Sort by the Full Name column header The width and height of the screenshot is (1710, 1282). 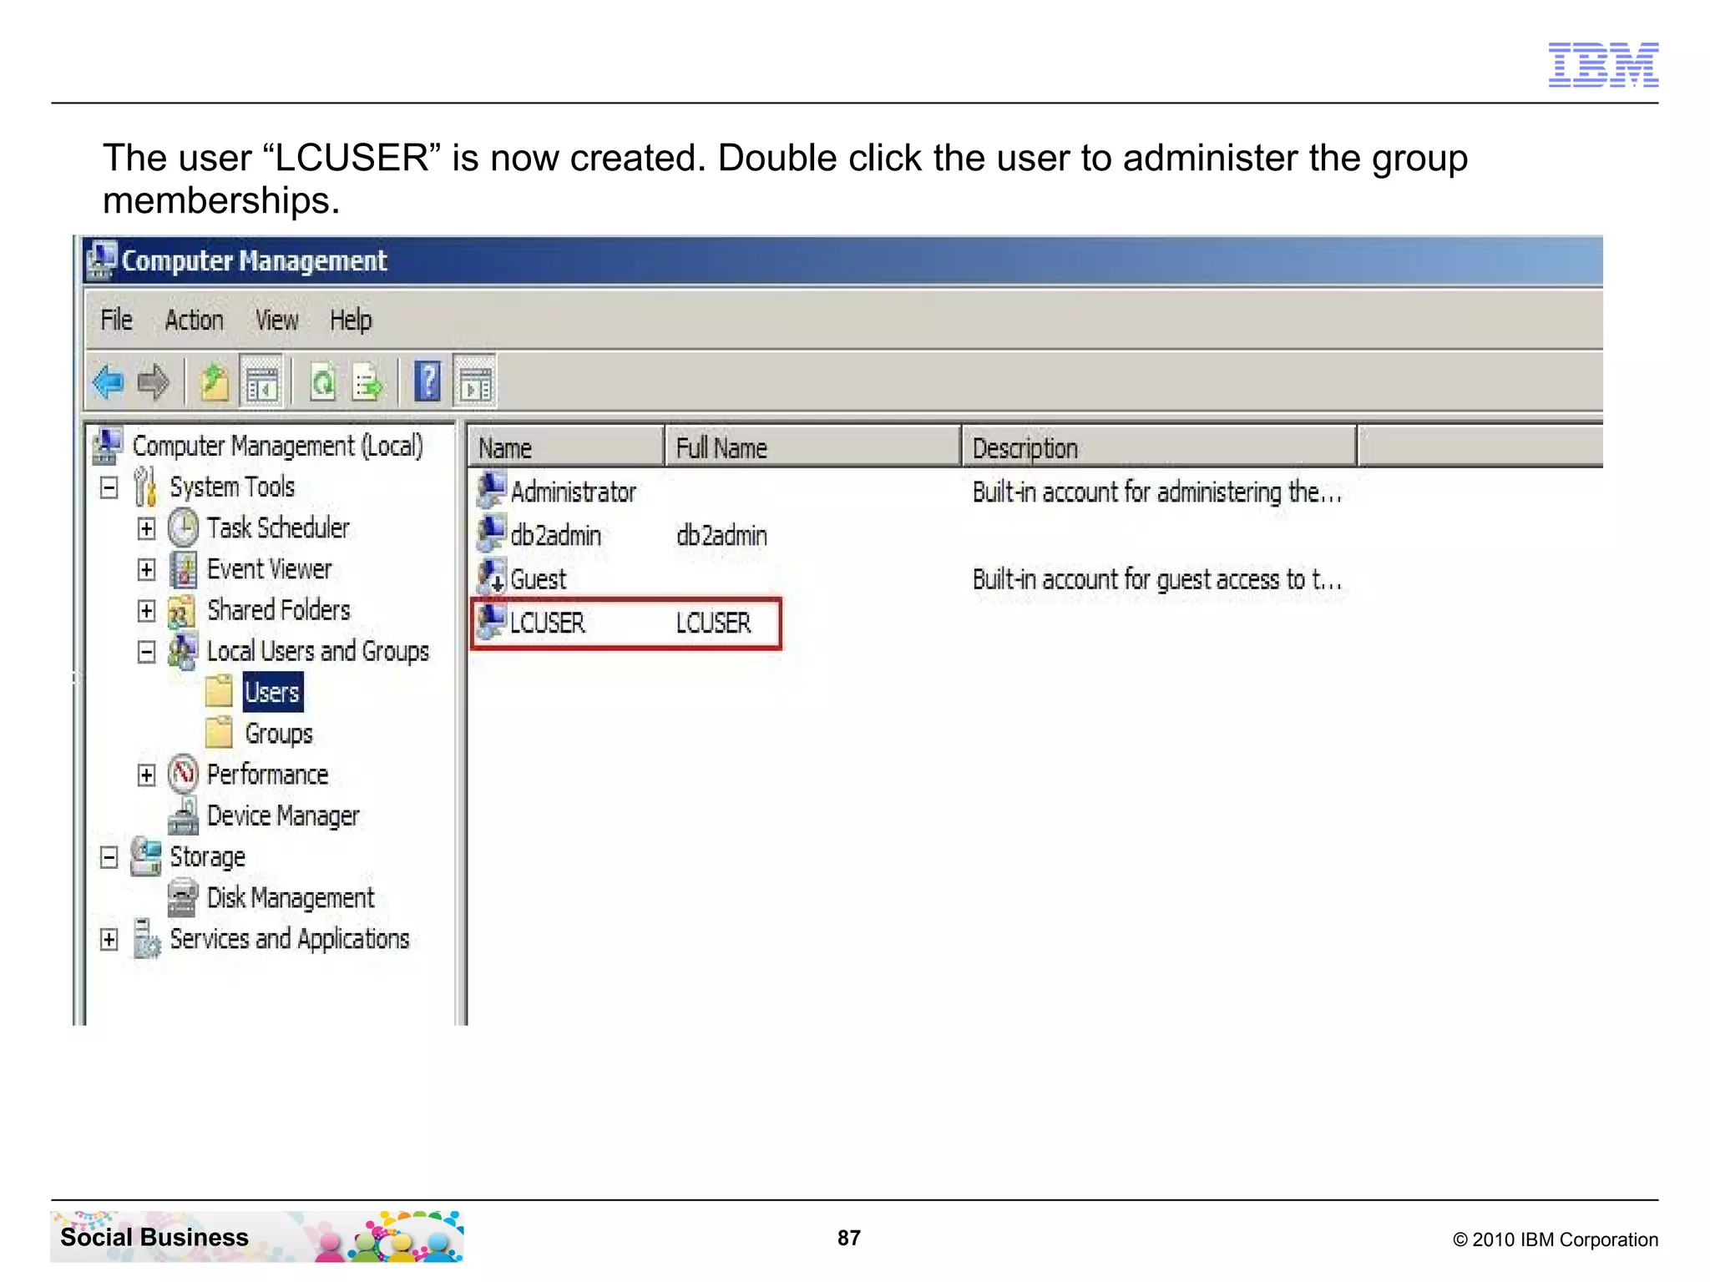(x=812, y=447)
